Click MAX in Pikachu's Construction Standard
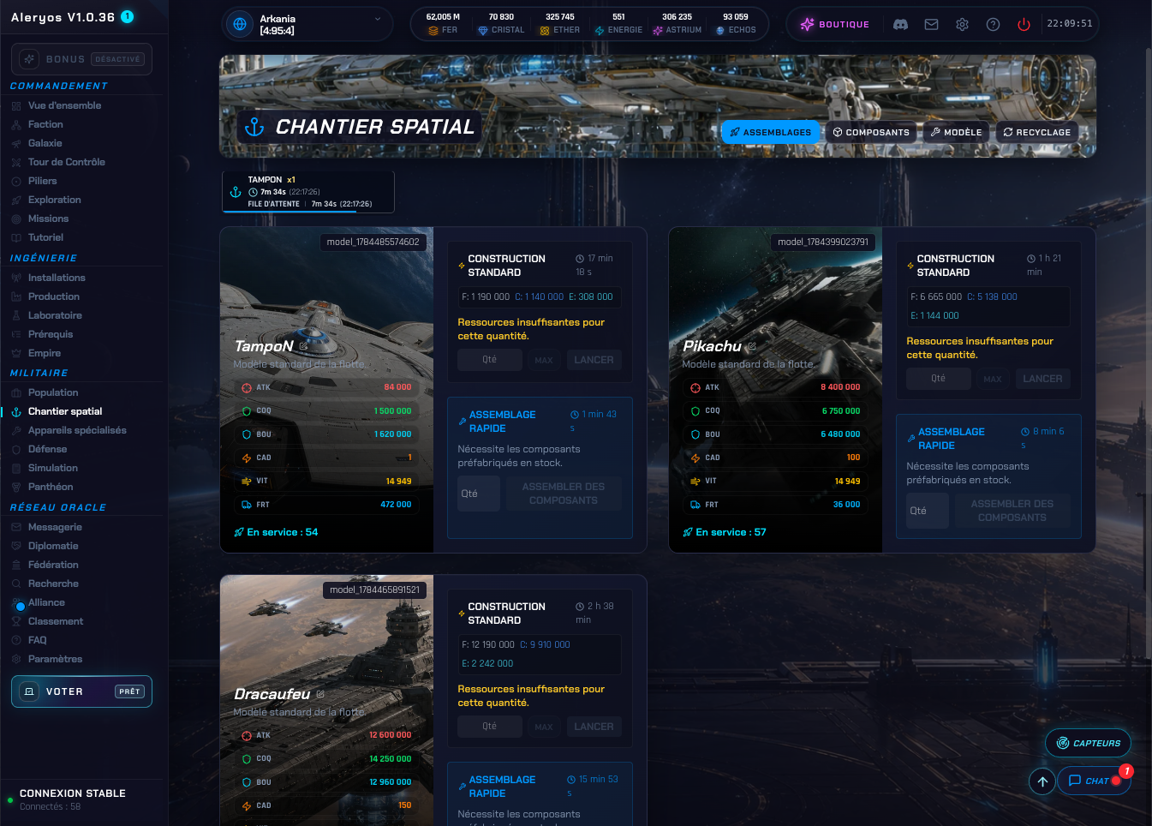1152x826 pixels. (x=993, y=379)
